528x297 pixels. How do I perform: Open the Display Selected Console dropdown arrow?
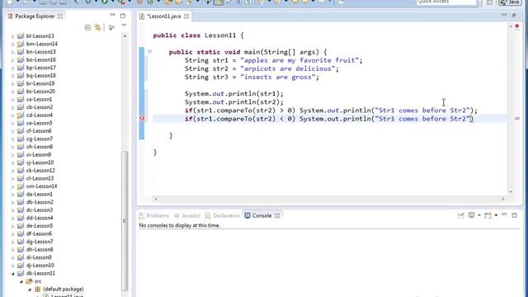coord(478,215)
